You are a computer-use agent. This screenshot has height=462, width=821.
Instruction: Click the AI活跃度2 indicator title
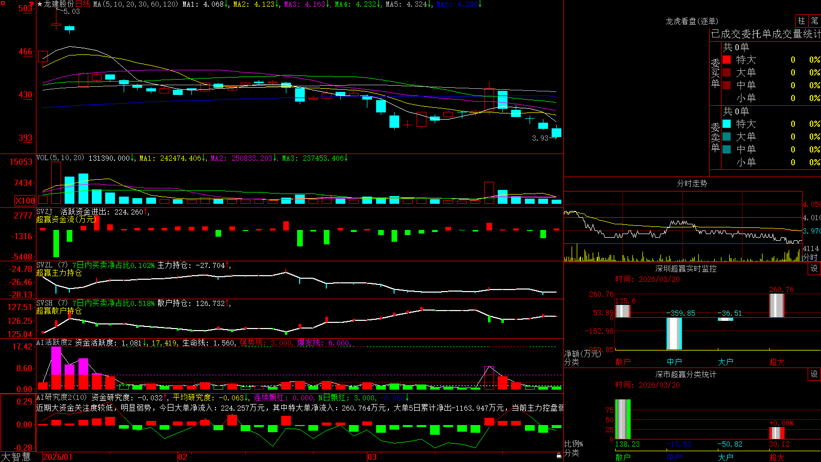click(54, 342)
